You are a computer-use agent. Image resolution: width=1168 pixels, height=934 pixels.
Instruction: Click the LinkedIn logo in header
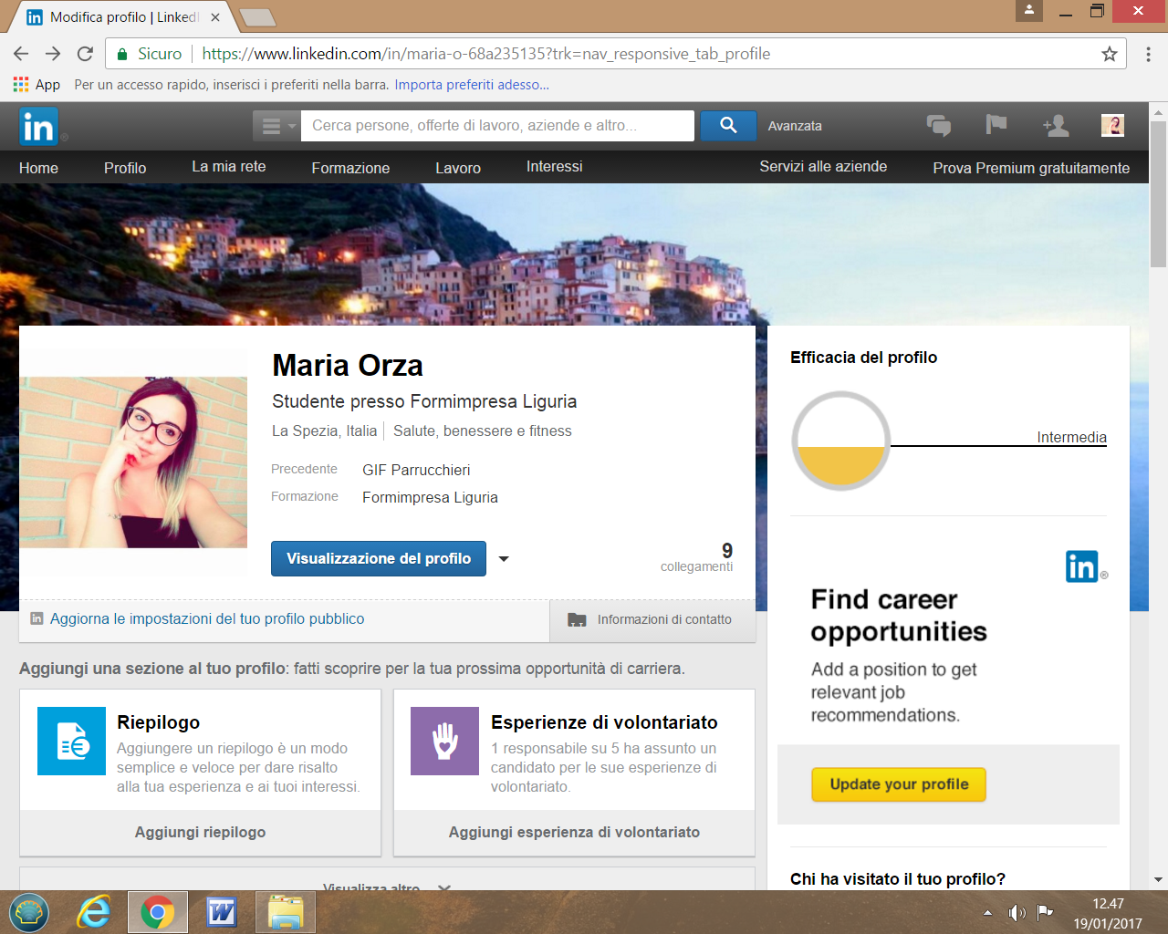[x=39, y=126]
